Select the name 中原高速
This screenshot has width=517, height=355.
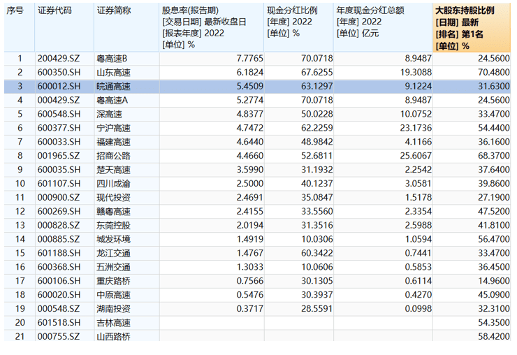tap(114, 295)
